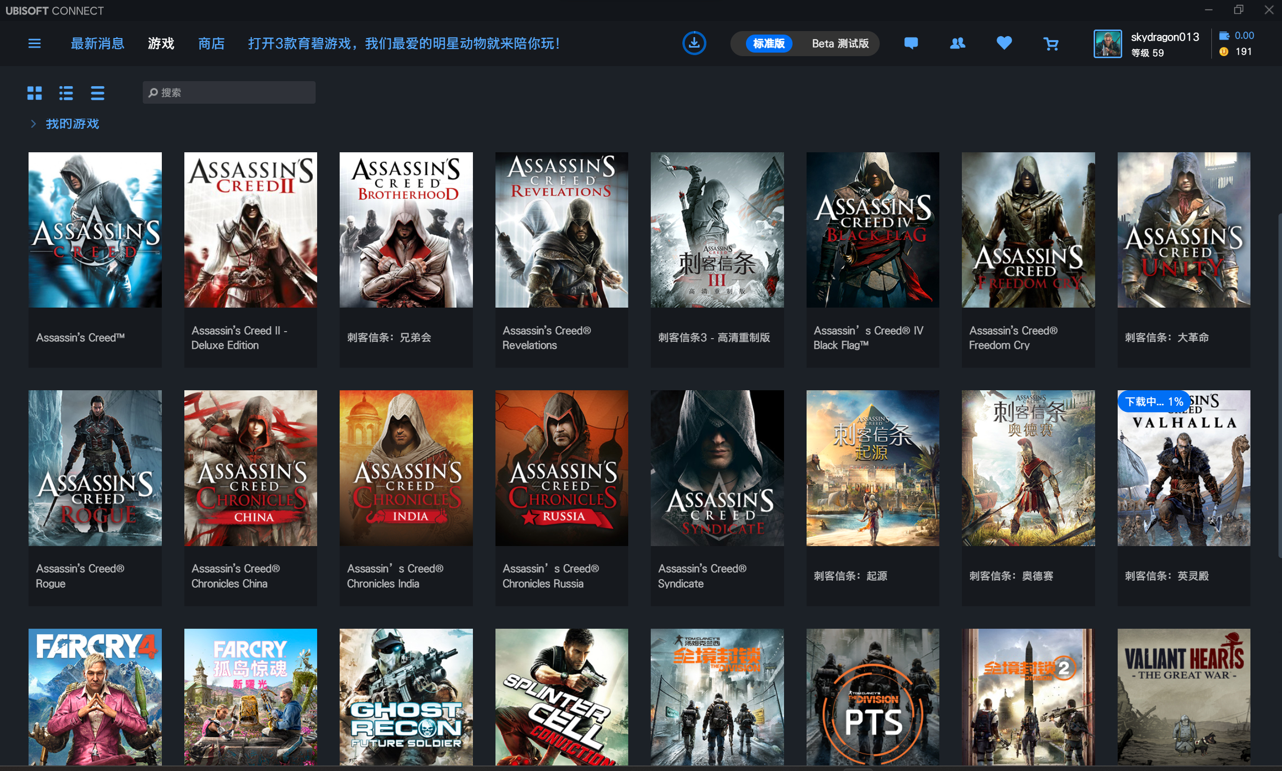Click the wallet balance 0.00 icon
1282x771 pixels.
coord(1224,36)
